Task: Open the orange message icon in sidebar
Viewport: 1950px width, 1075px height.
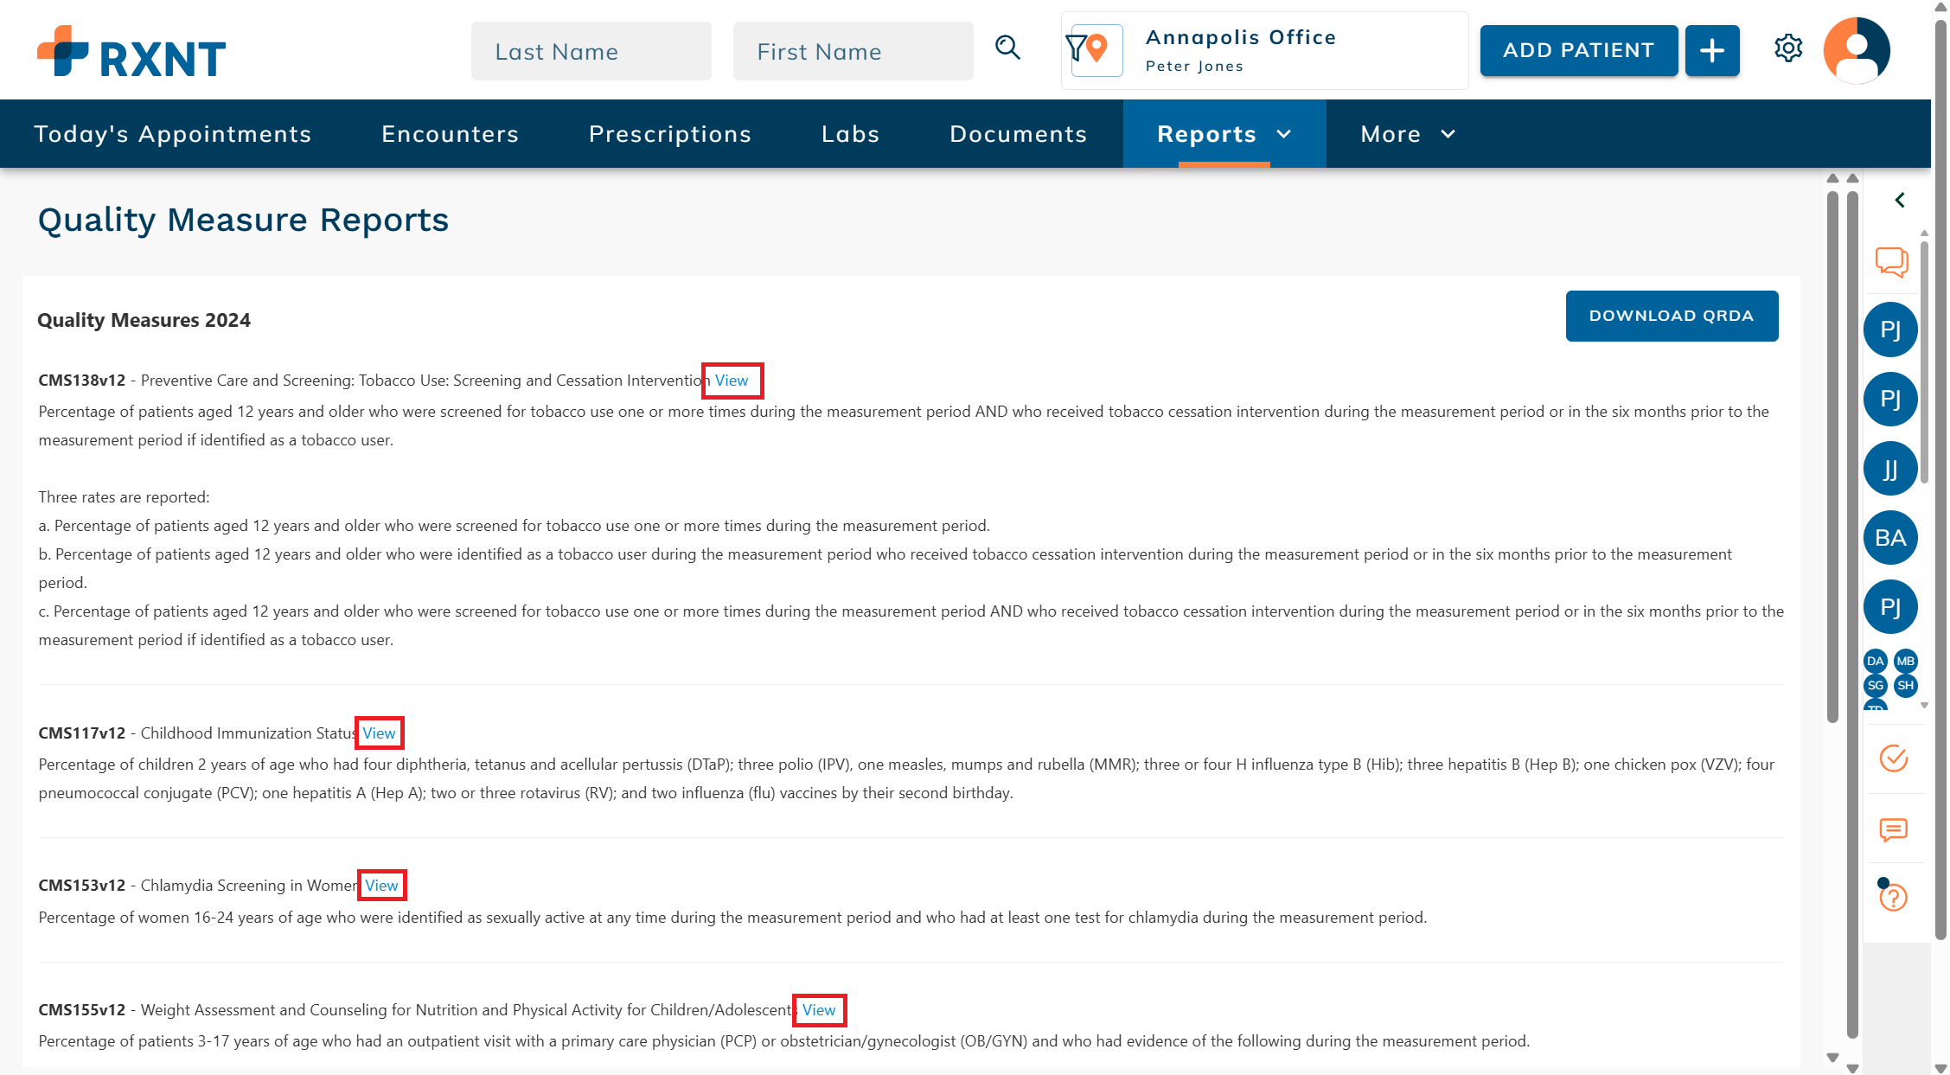Action: click(1893, 830)
